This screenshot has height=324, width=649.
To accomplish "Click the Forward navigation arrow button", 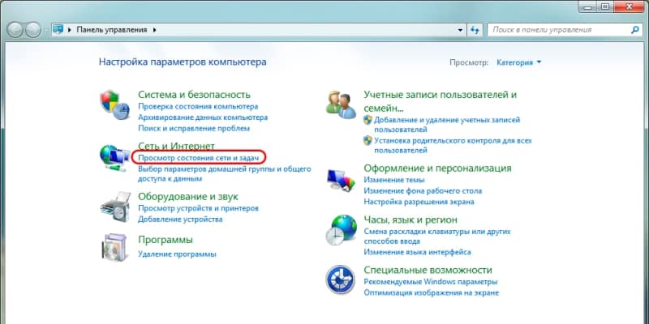I will [x=33, y=30].
